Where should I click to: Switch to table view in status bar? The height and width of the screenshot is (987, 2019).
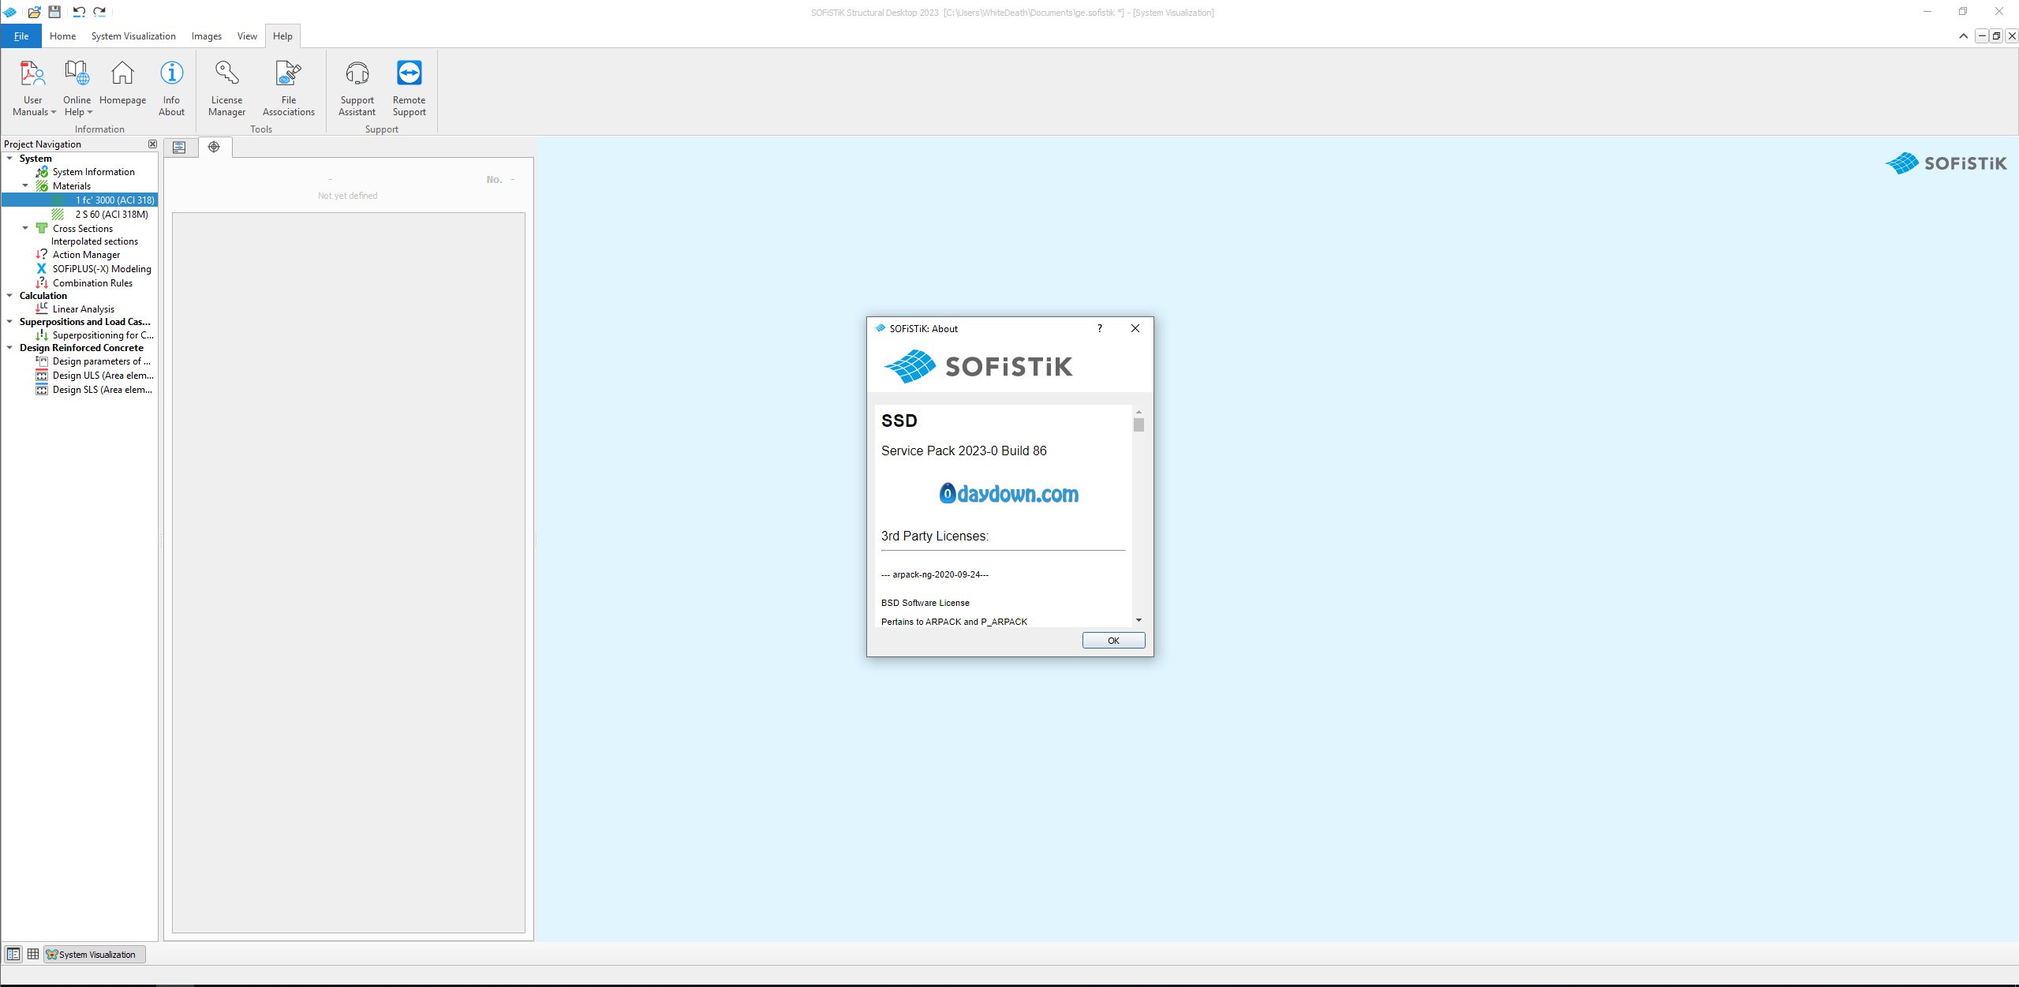coord(33,954)
